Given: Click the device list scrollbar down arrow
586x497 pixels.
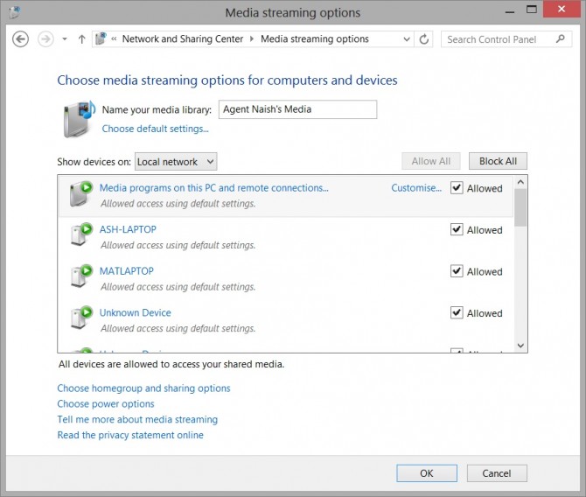Looking at the screenshot, I should (520, 346).
